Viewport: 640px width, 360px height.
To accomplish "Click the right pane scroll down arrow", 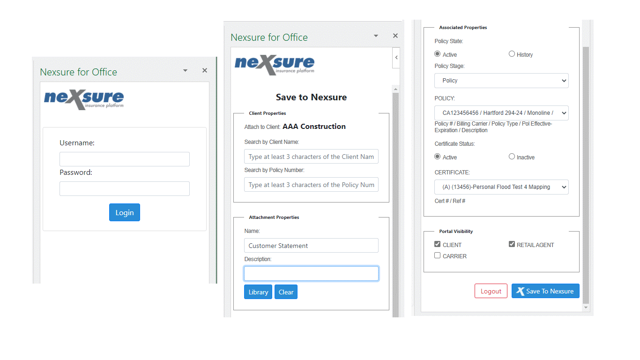I will point(586,307).
